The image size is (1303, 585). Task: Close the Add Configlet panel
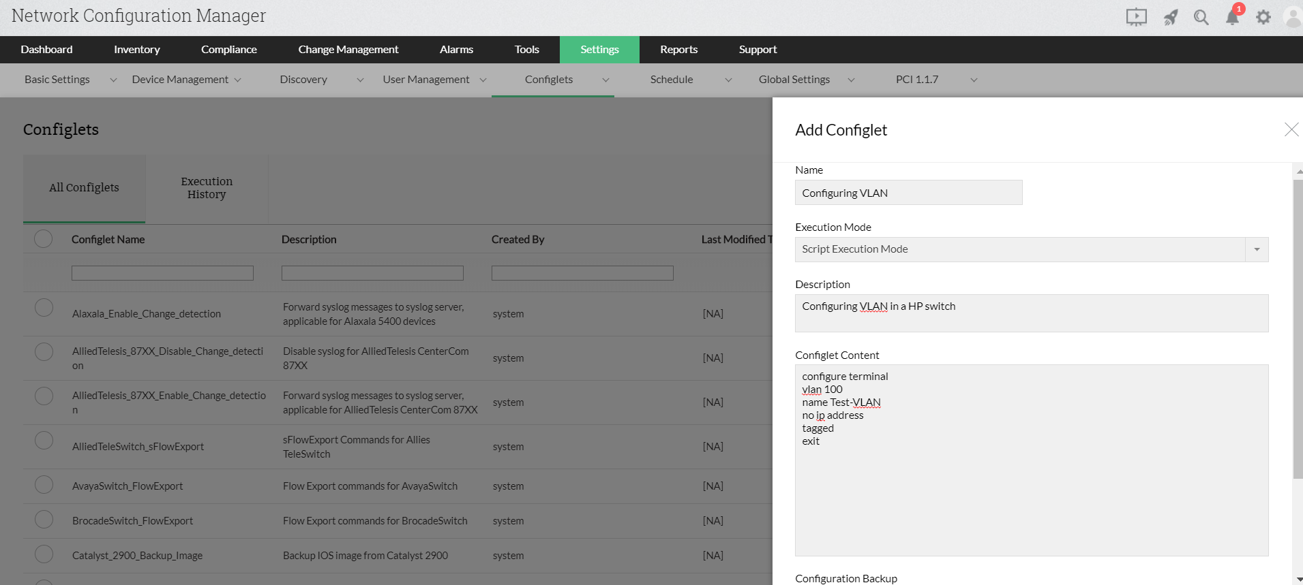point(1291,129)
